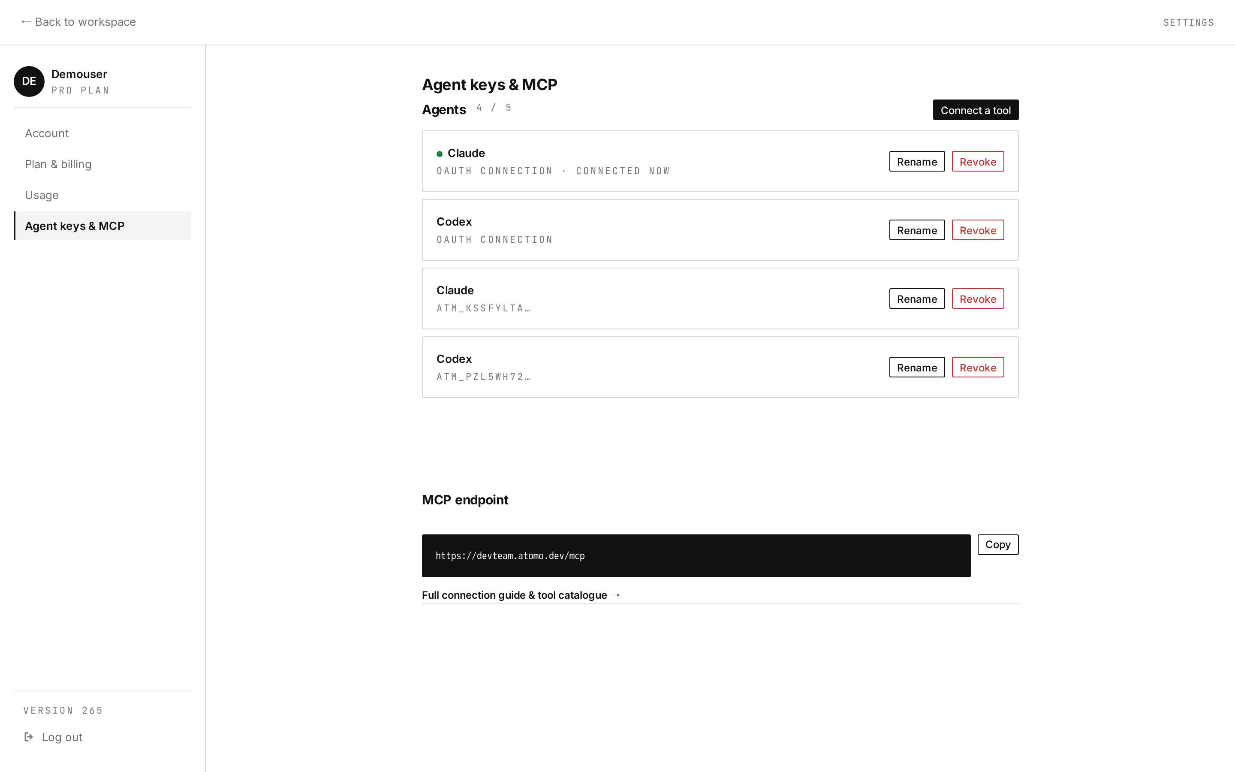This screenshot has width=1235, height=772.
Task: Click the PRO PLAN label
Action: pos(81,90)
